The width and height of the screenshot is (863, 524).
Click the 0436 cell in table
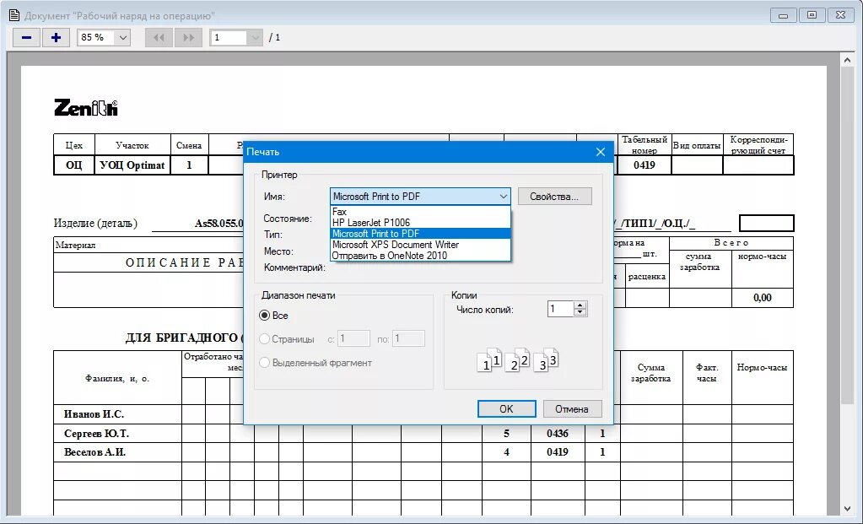tap(557, 434)
